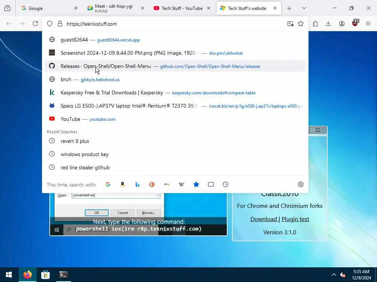Open the Terminal taskbar icon
Screen dimensions: 377x282
[x=63, y=275]
